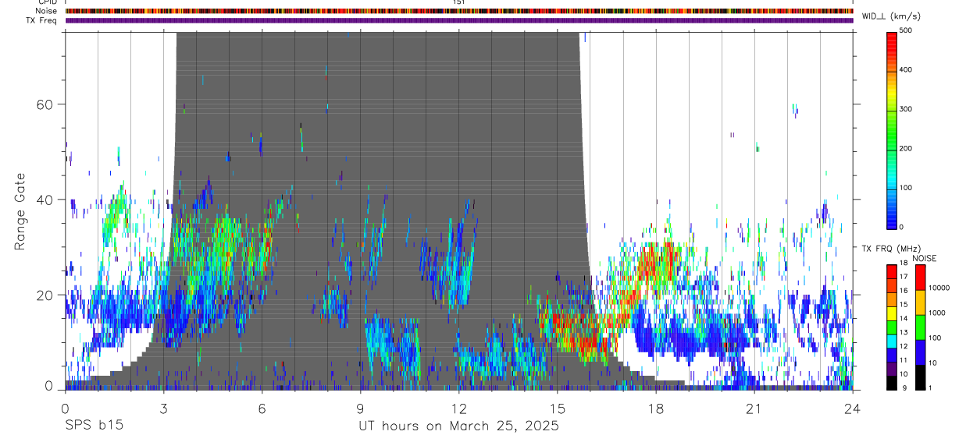Image resolution: width=959 pixels, height=442 pixels.
Task: Click the y-axis tick label '20'
Action: pos(46,295)
